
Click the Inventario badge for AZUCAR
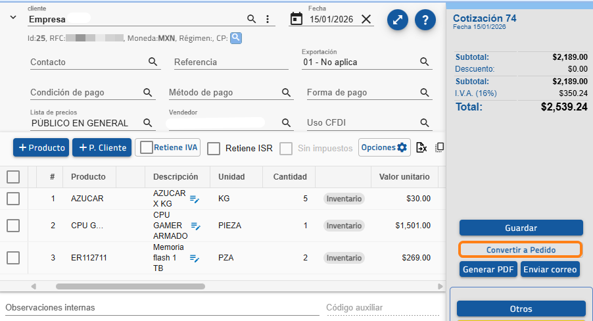[x=344, y=199]
